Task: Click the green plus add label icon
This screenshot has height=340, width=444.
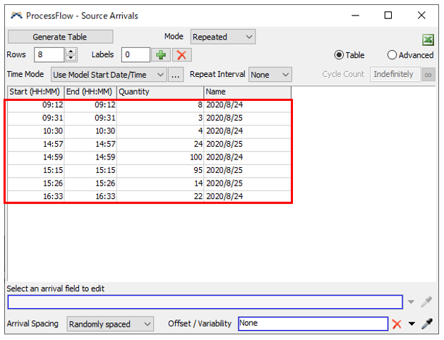Action: pyautogui.click(x=161, y=55)
